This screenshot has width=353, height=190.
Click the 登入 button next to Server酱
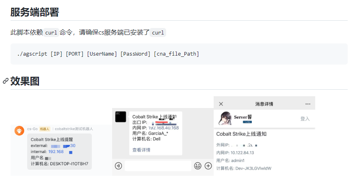305,119
